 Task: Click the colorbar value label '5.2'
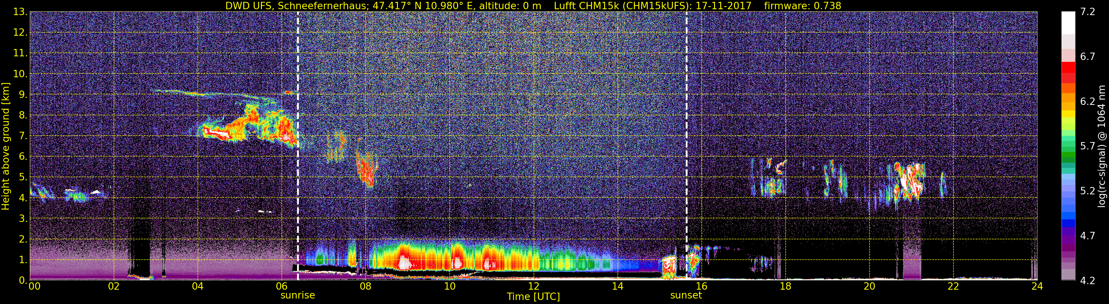tap(1088, 191)
